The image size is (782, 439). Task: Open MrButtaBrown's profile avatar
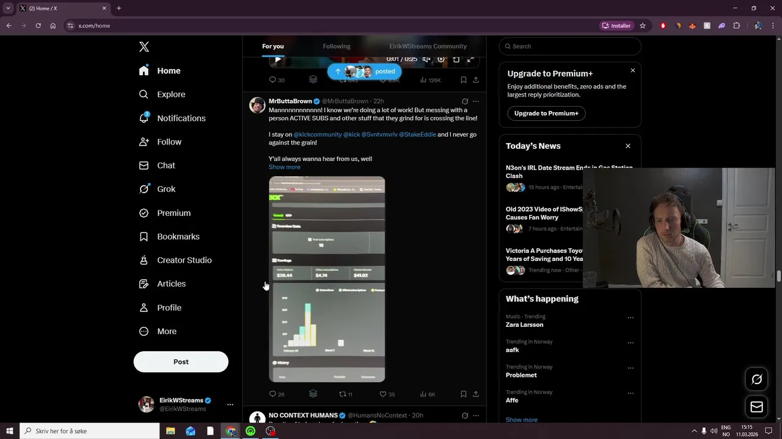pos(257,105)
